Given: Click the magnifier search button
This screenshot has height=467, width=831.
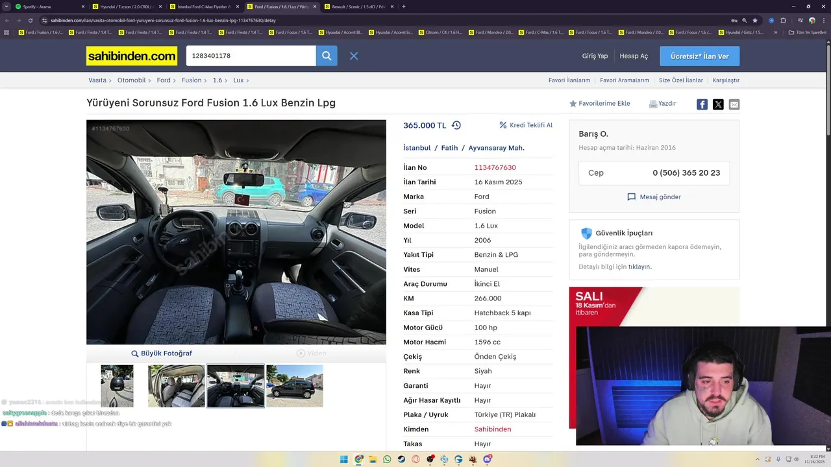Looking at the screenshot, I should pyautogui.click(x=327, y=56).
